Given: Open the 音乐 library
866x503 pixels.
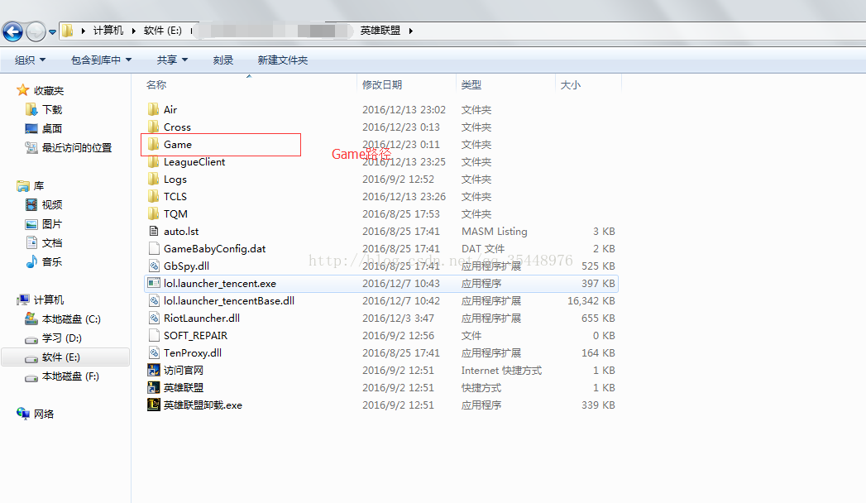Looking at the screenshot, I should tap(52, 261).
